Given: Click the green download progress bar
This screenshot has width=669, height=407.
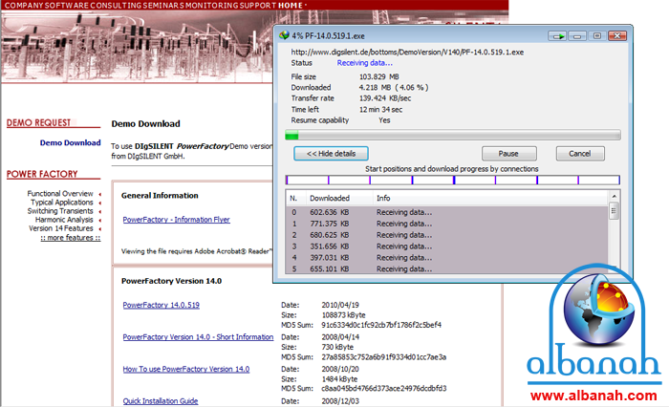Looking at the screenshot, I should tap(291, 135).
